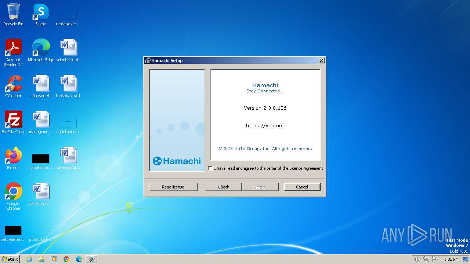The width and height of the screenshot is (470, 264).
Task: Close the Hamachi Setup window
Action: click(321, 60)
